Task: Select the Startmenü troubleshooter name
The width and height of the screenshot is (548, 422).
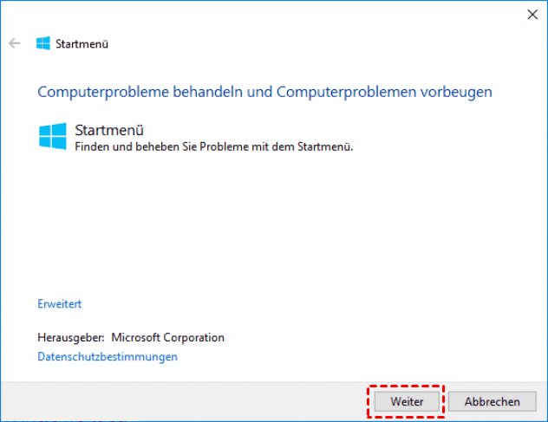Action: [x=109, y=131]
